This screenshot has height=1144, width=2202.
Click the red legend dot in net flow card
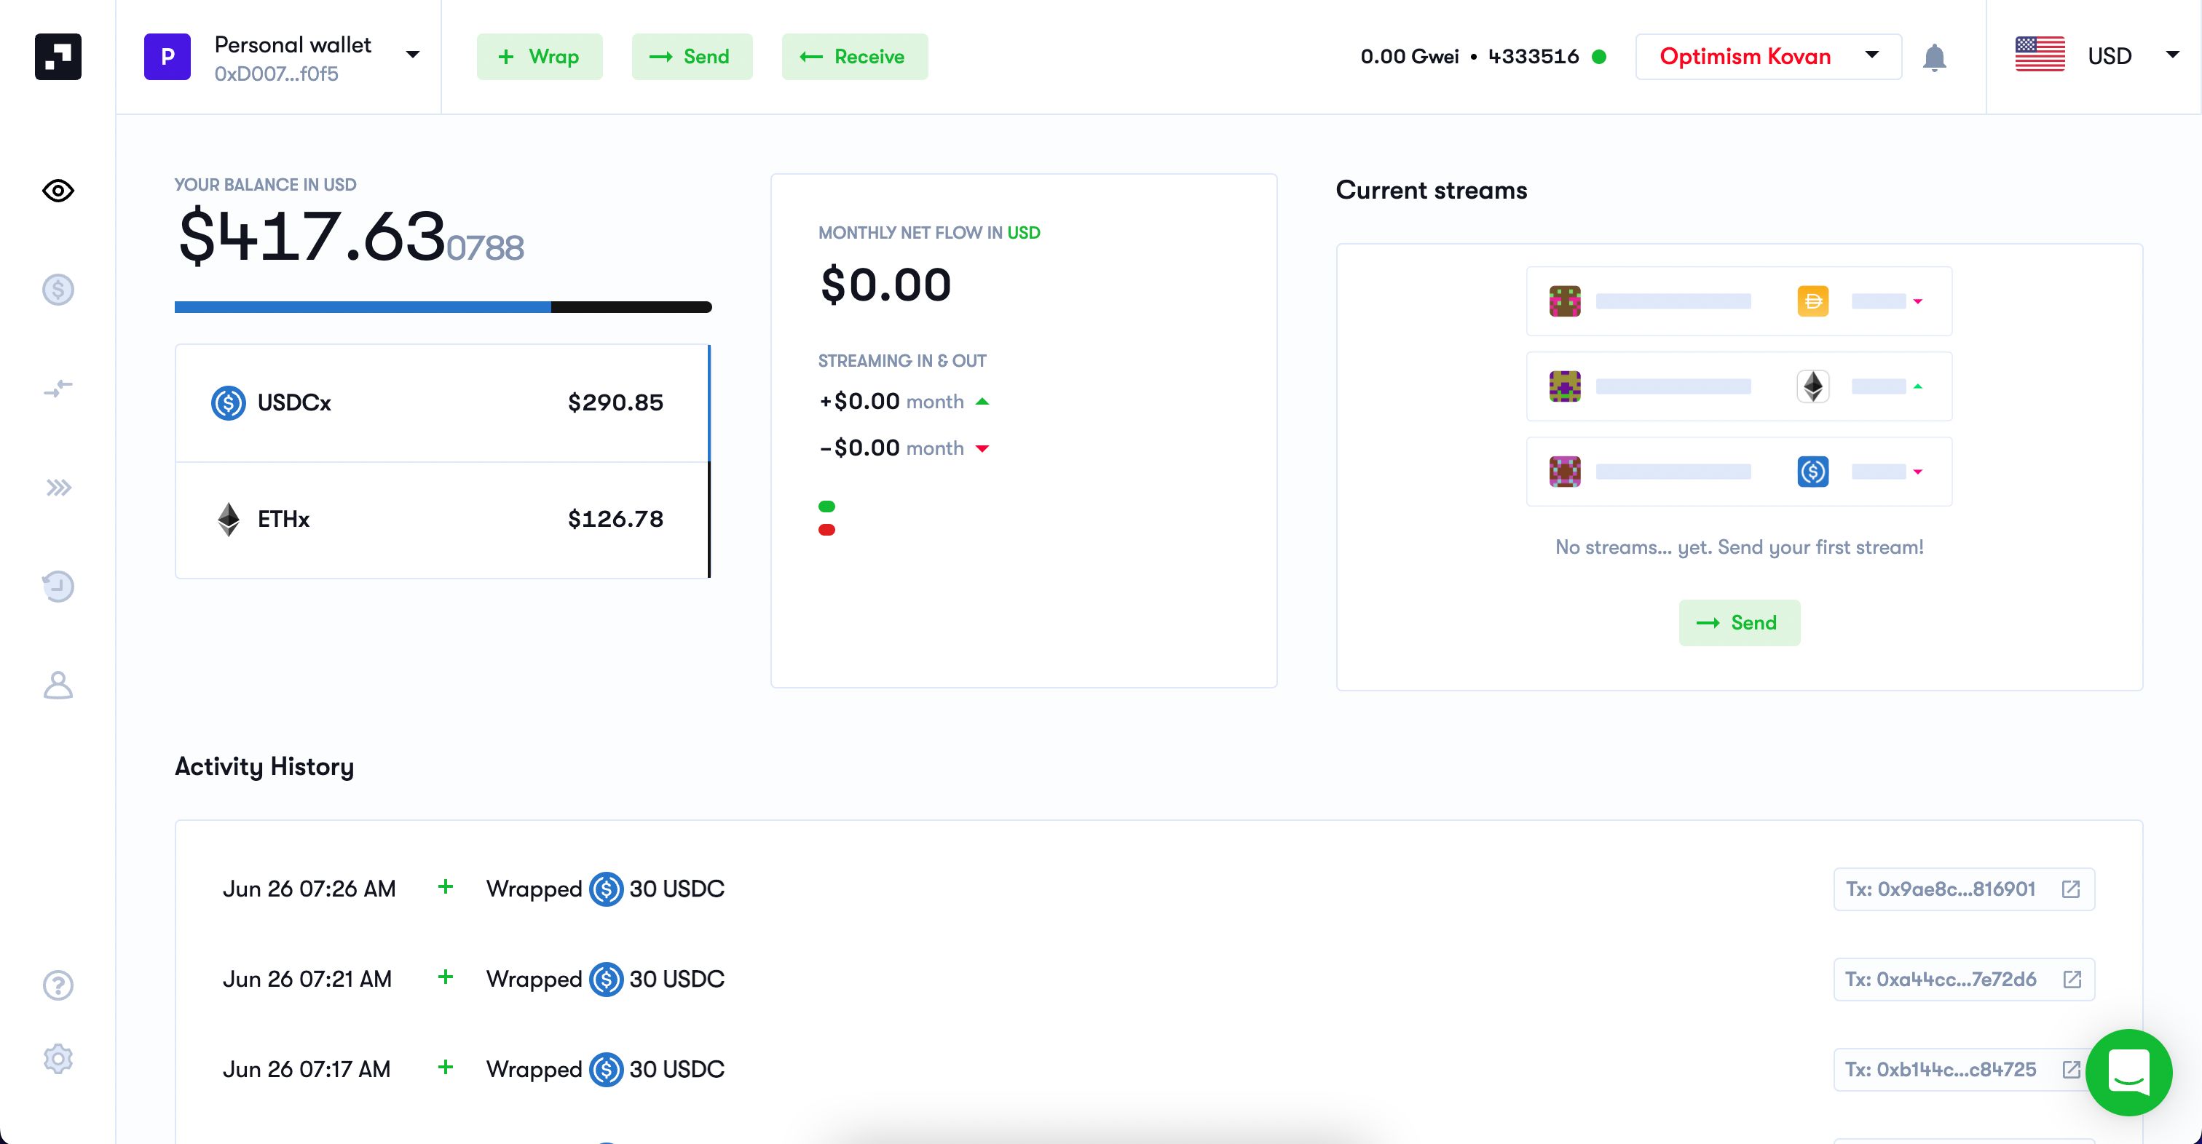click(826, 530)
